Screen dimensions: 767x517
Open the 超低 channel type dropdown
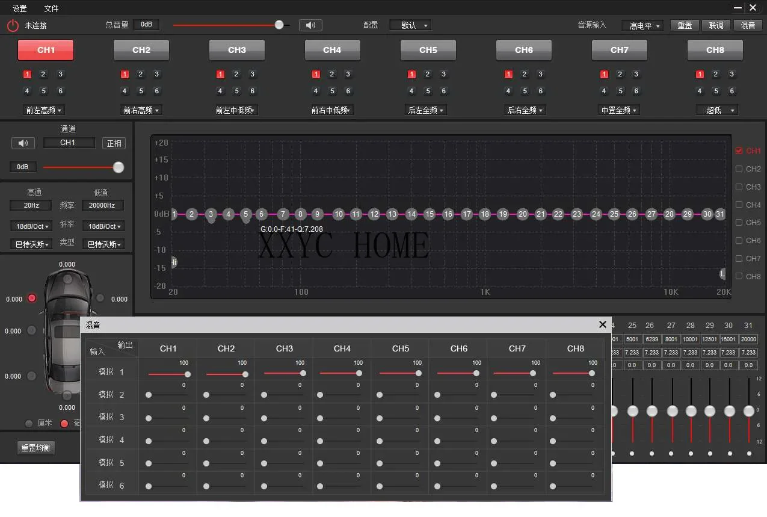pos(717,110)
